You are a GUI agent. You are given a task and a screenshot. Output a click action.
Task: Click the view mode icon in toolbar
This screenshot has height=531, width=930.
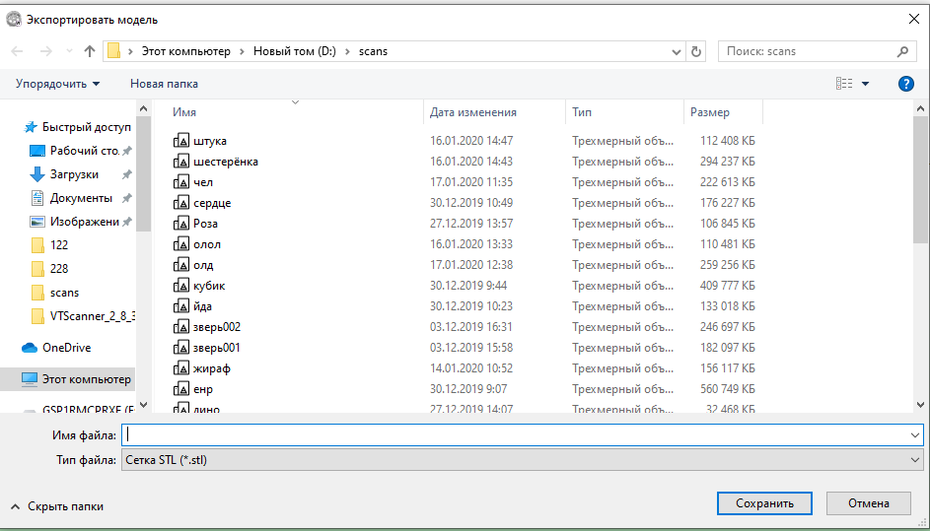[x=843, y=84]
